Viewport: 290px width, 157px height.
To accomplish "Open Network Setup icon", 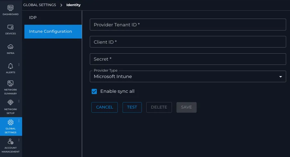I will pyautogui.click(x=10, y=102).
